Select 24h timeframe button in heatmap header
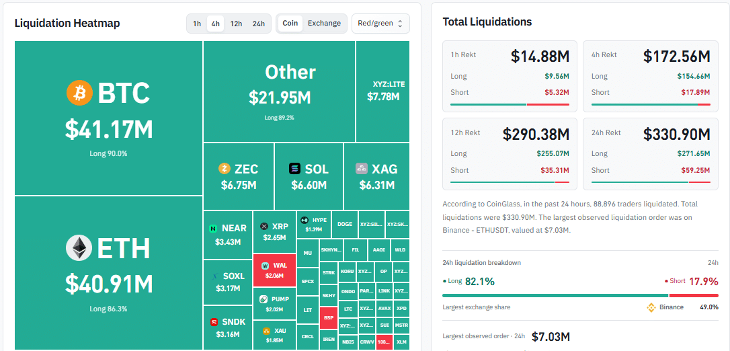 [258, 24]
